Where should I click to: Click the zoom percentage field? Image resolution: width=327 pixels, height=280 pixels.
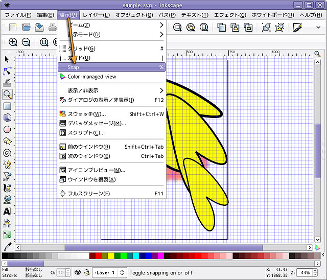point(304,273)
